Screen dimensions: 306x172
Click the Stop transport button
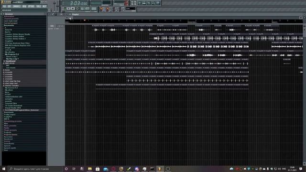(x=73, y=9)
